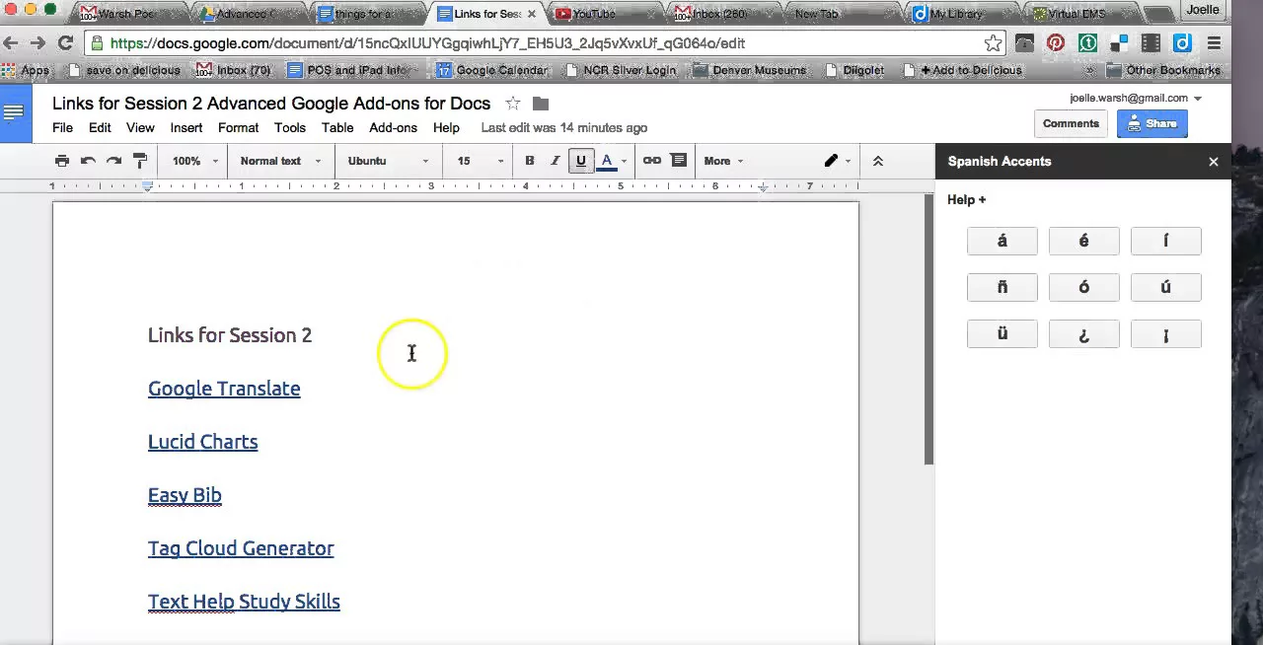
Task: Open the zoom 100% dropdown
Action: click(193, 161)
